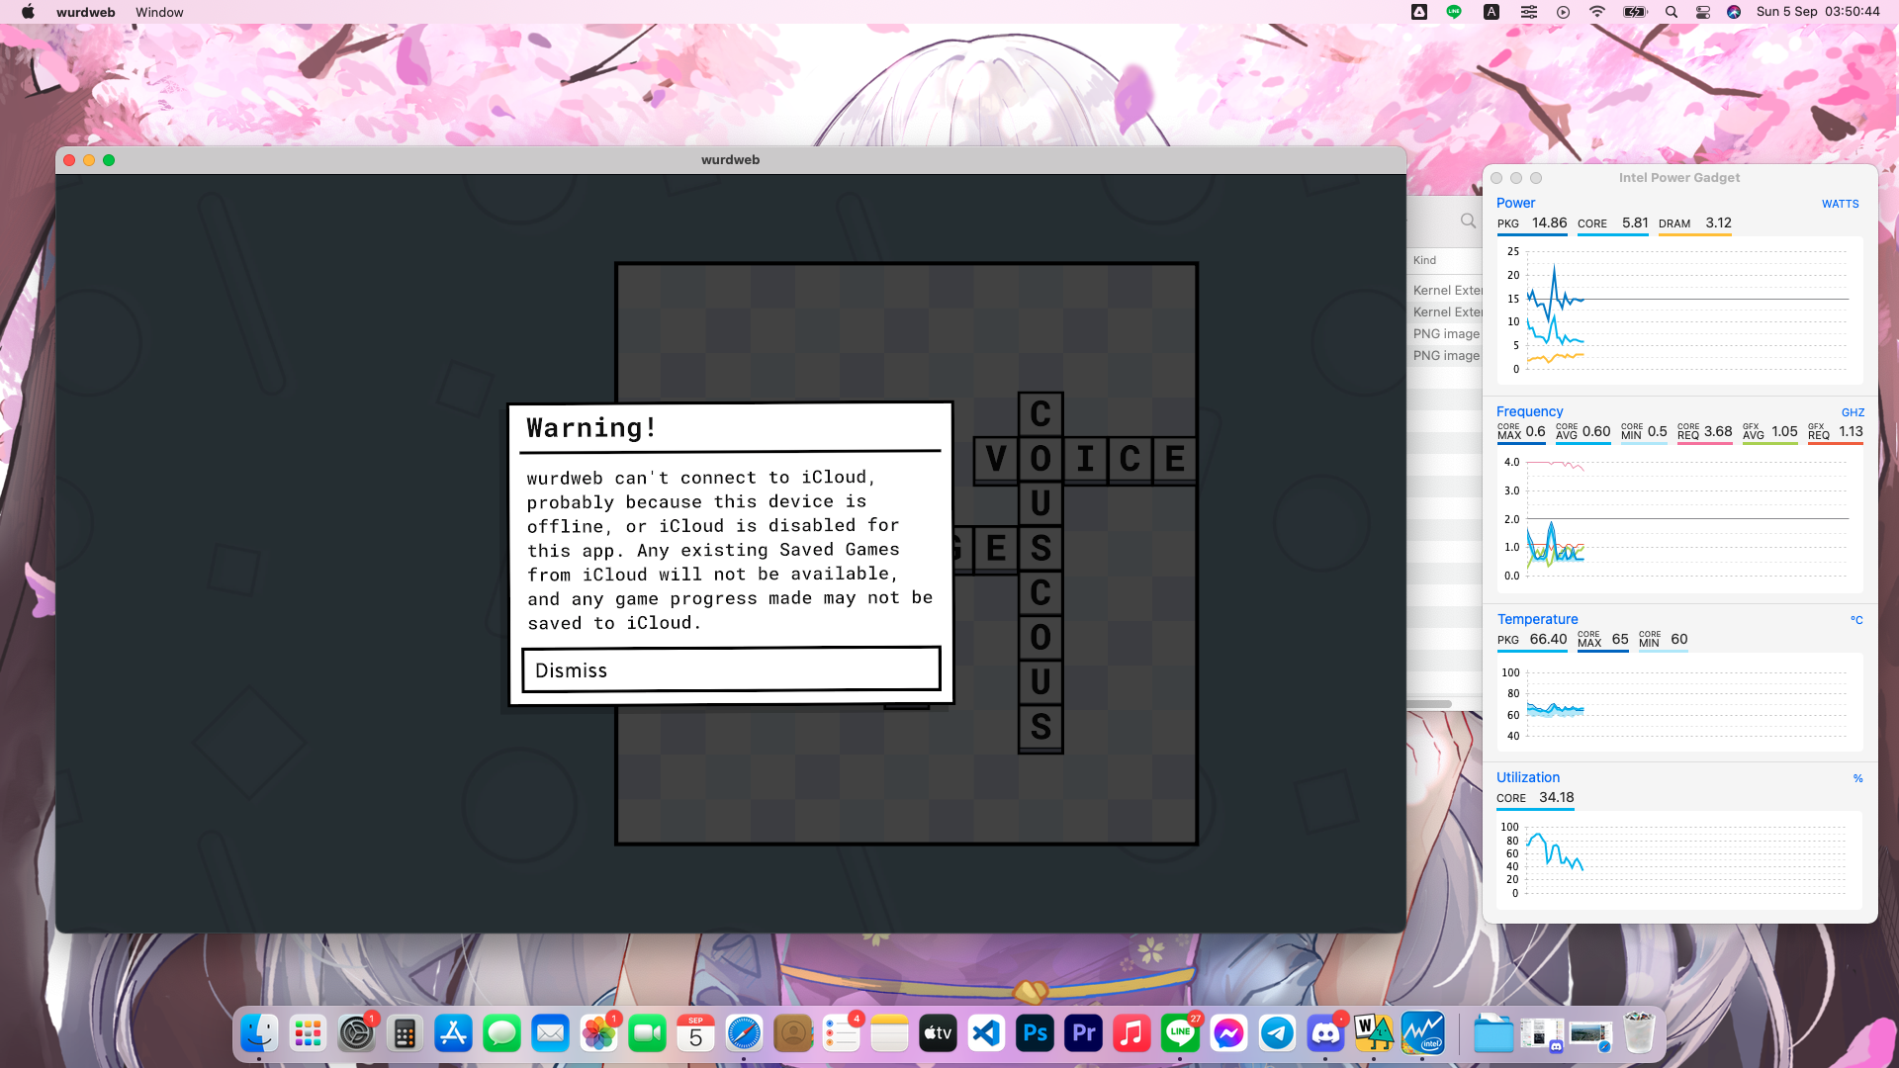Open Messenger from the Dock
The height and width of the screenshot is (1068, 1899).
point(1228,1033)
